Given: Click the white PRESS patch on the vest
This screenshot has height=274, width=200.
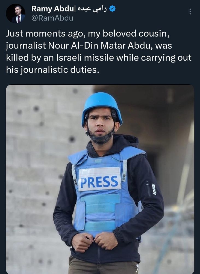Looking at the screenshot, I should (x=99, y=179).
